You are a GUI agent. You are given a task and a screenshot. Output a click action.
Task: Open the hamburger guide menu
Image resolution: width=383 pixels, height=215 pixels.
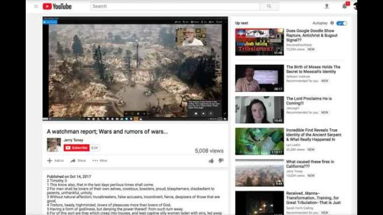[36, 7]
